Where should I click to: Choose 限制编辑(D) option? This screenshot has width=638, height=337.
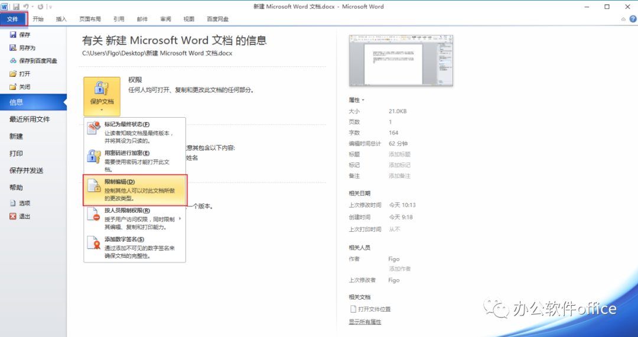point(135,190)
